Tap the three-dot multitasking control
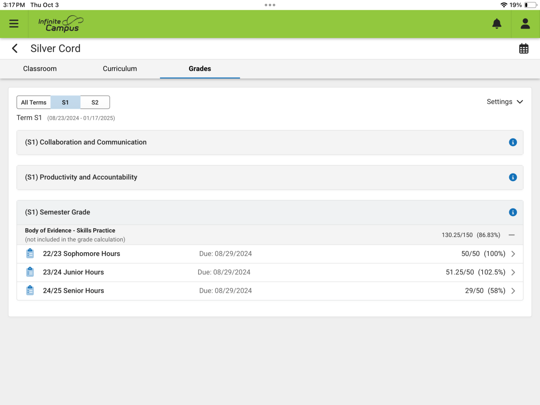The image size is (540, 405). tap(270, 5)
